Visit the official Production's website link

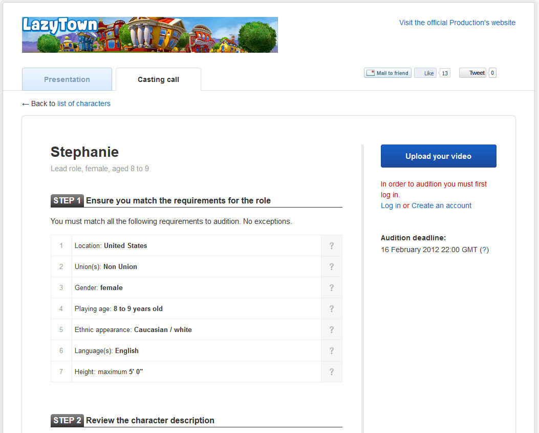[x=457, y=23]
